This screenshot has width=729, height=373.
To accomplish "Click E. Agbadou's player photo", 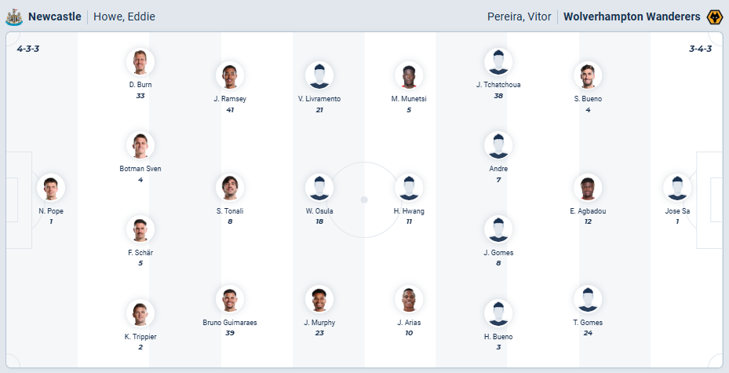I will tap(588, 188).
